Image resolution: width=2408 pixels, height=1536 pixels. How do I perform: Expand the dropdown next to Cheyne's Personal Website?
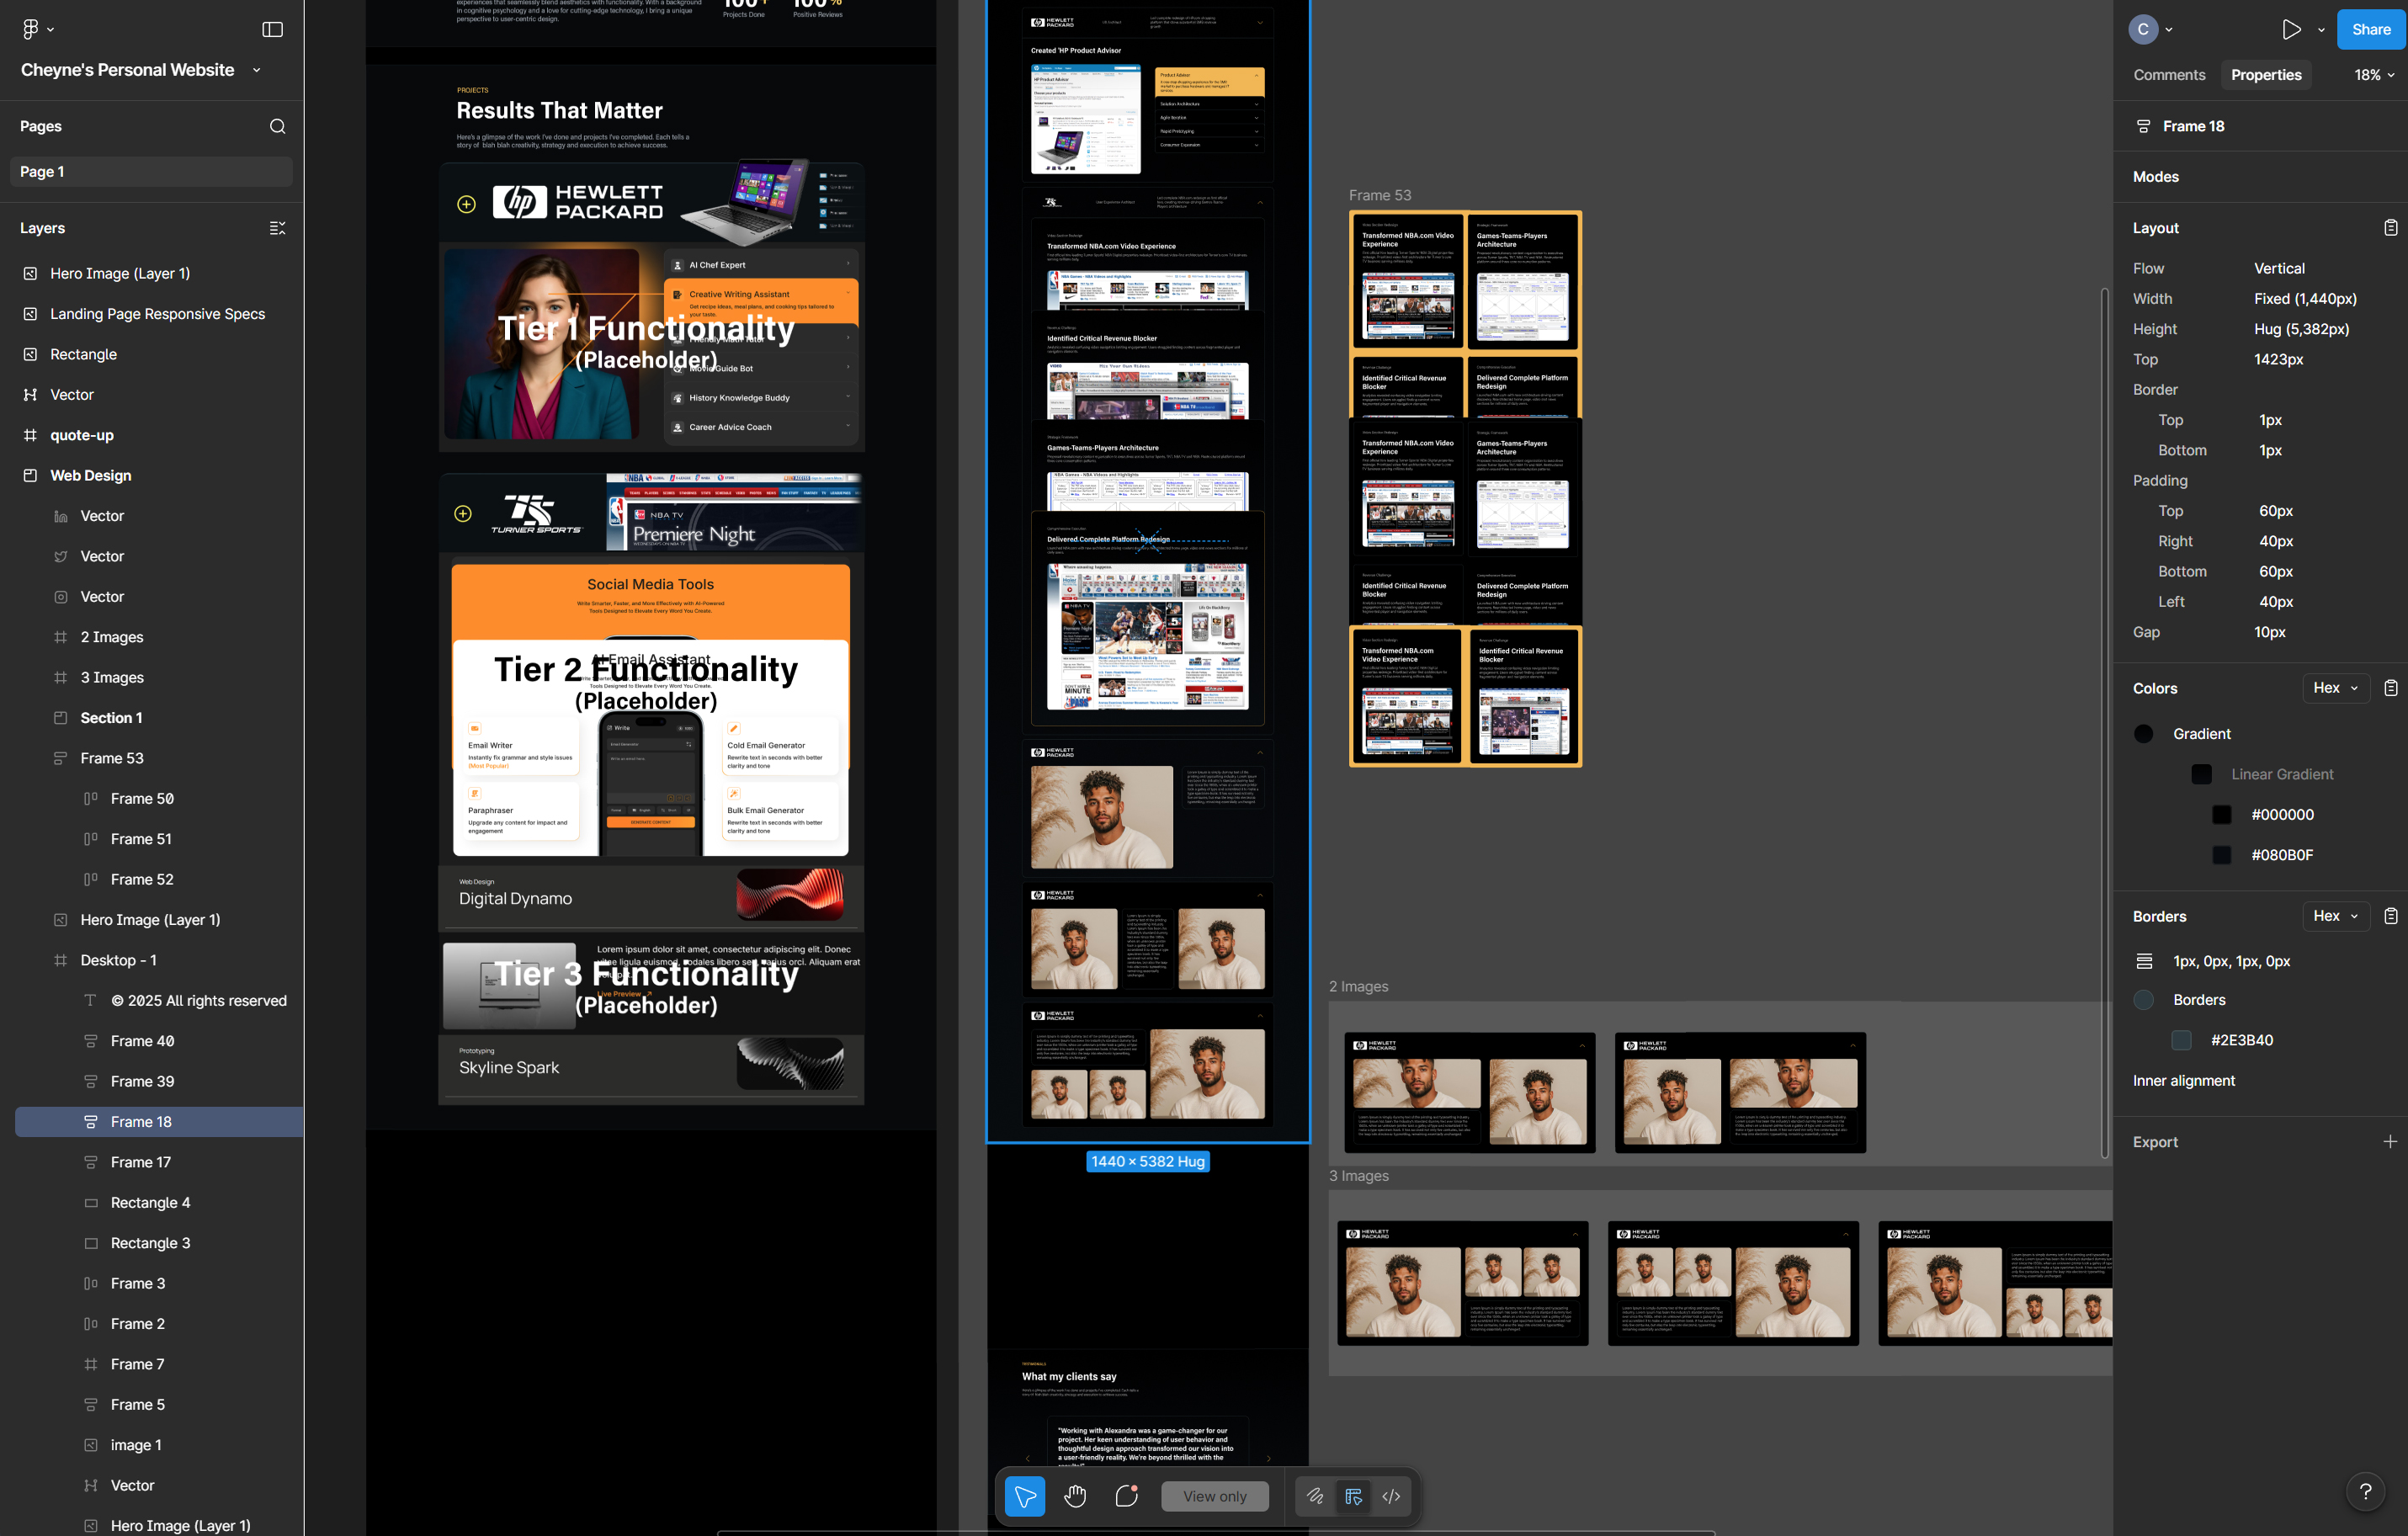click(x=257, y=70)
